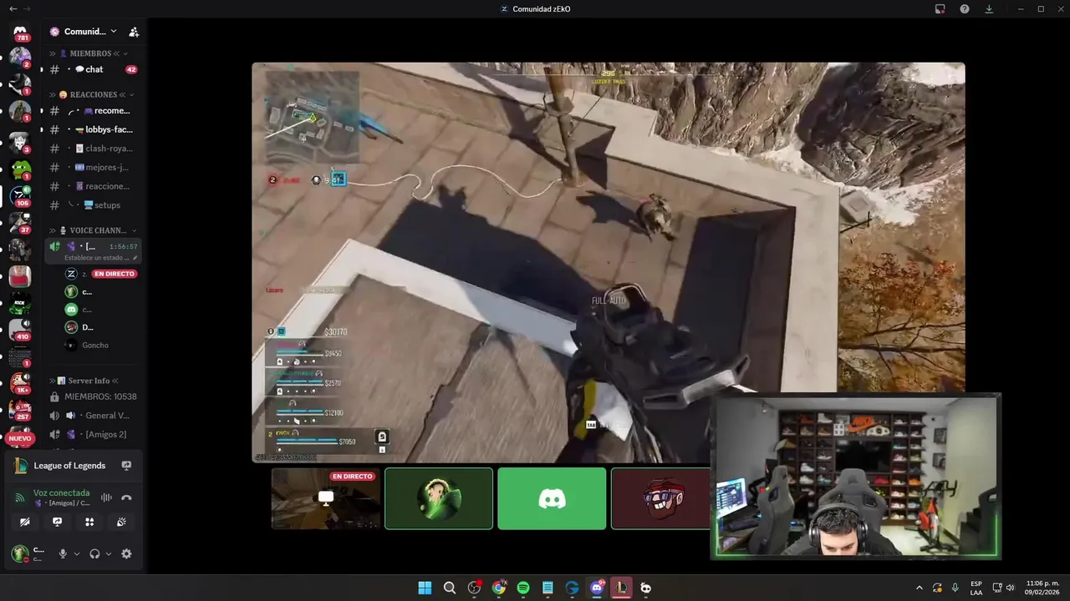This screenshot has width=1070, height=601.
Task: Click the EN DIRECTO badge next to user z
Action: click(x=115, y=274)
